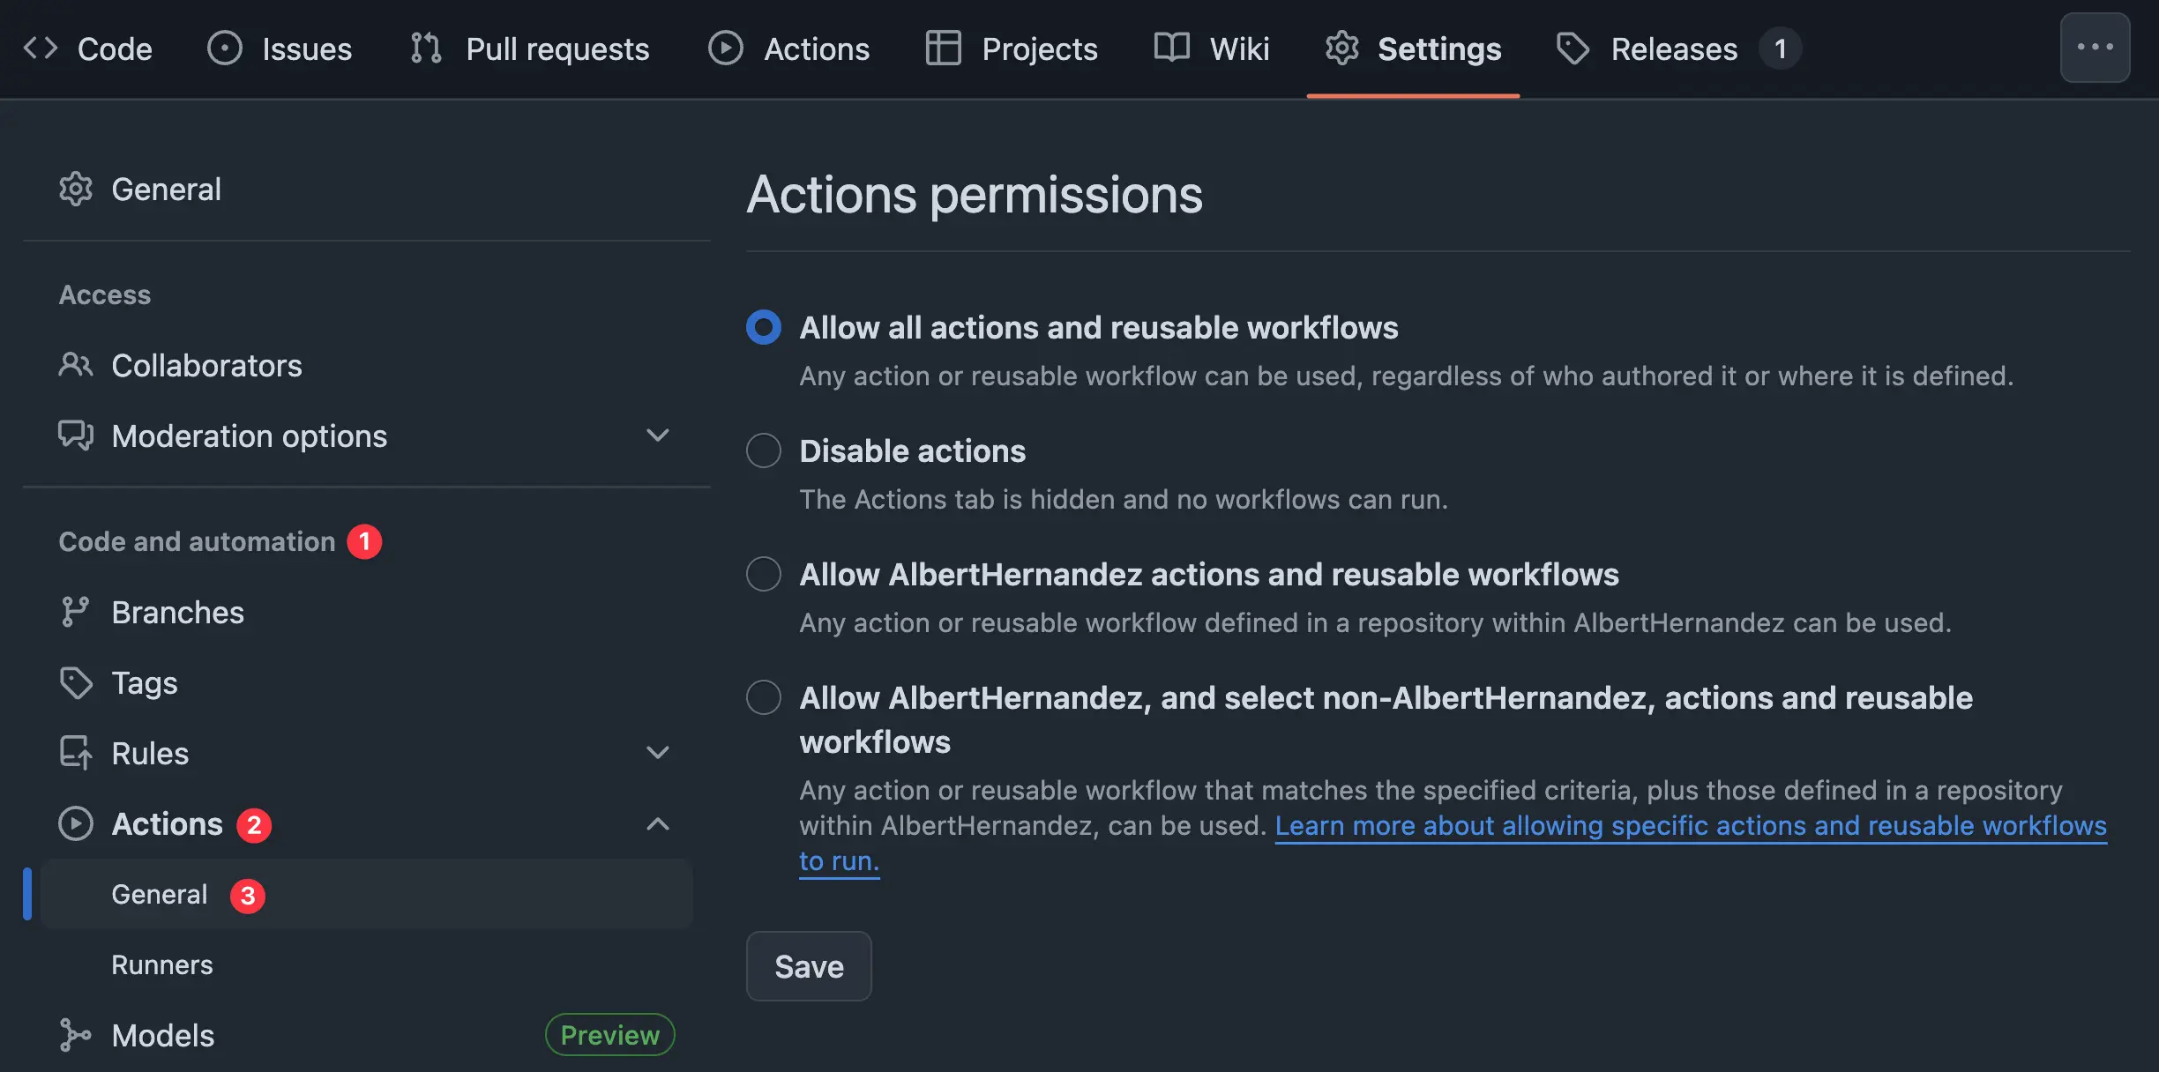The height and width of the screenshot is (1072, 2159).
Task: Click the Branches git-branch icon
Action: (x=76, y=612)
